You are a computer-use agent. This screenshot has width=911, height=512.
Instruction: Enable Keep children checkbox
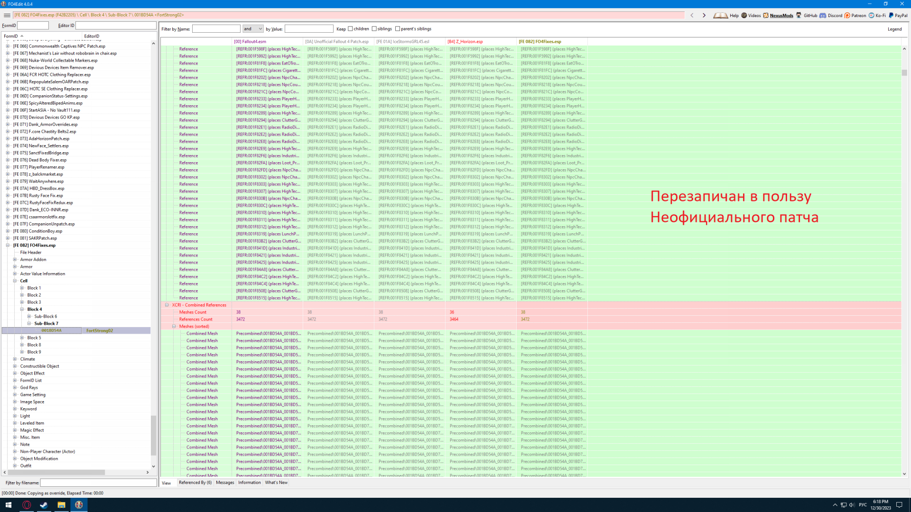click(351, 29)
